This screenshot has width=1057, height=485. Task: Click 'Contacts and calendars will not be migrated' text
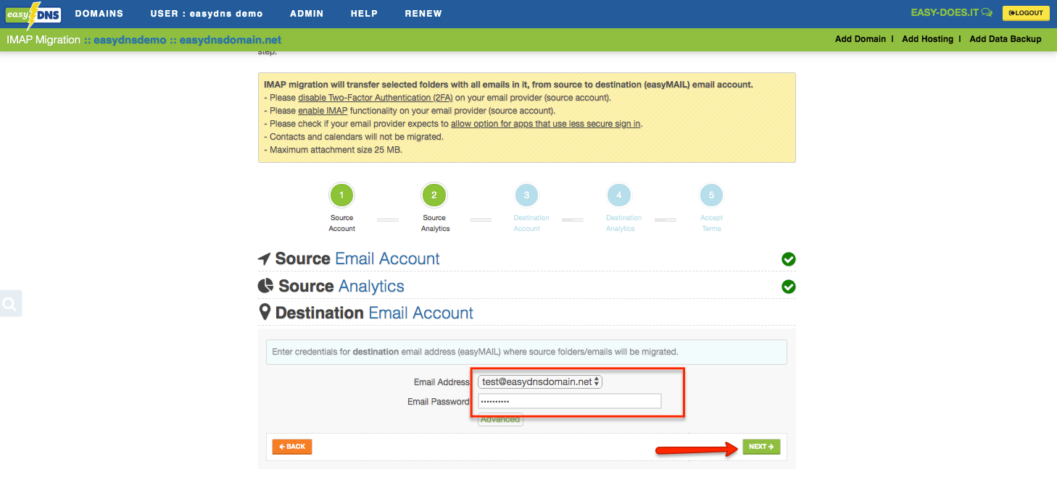354,137
